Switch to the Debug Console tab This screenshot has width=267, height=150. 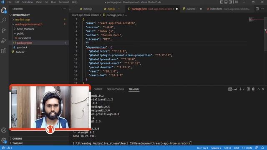(x=115, y=89)
